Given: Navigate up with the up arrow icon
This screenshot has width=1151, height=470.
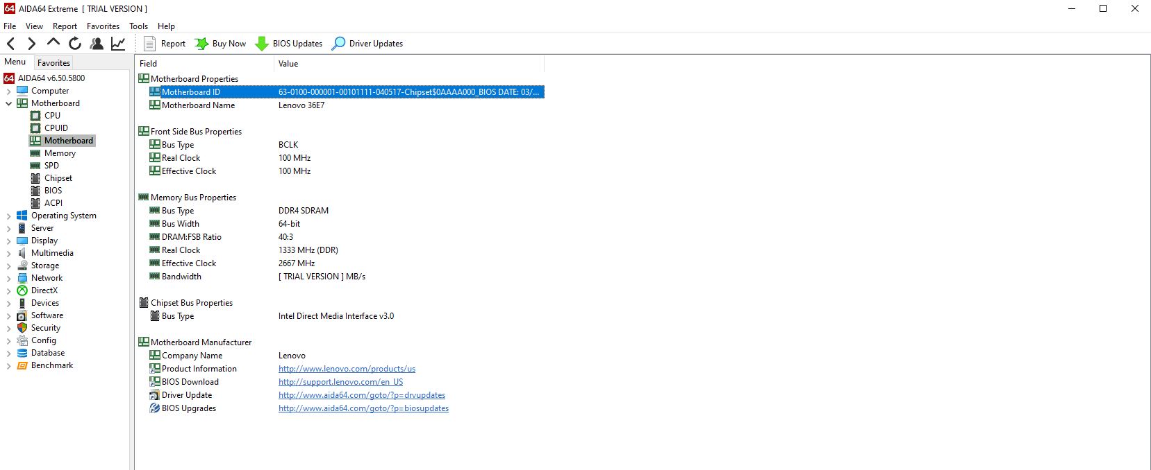Looking at the screenshot, I should pyautogui.click(x=53, y=43).
